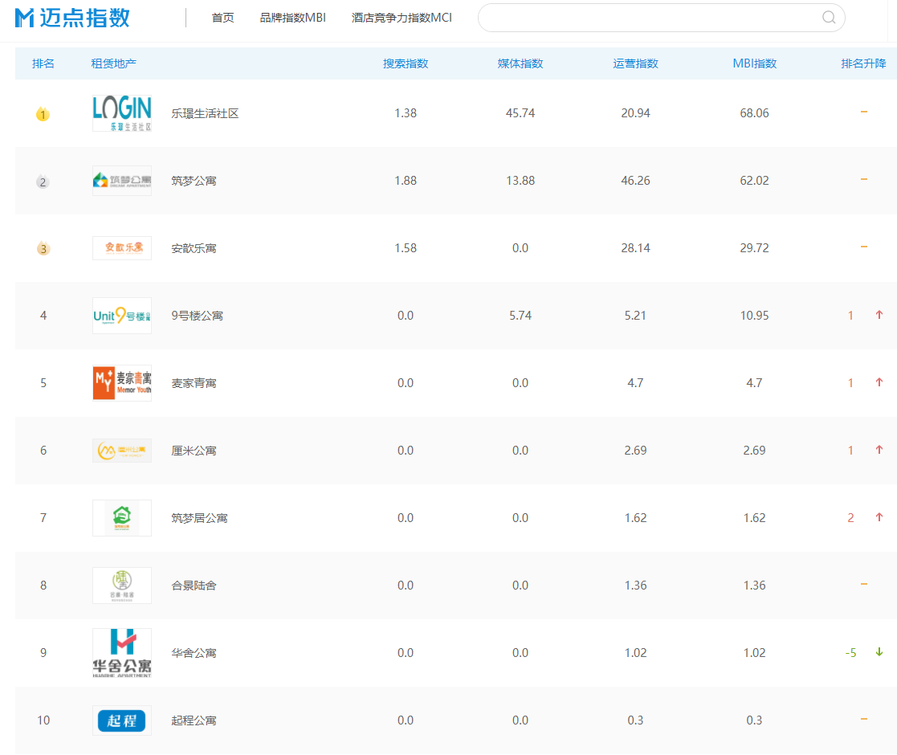This screenshot has height=755, width=897.
Task: Go to the 首页 menu item
Action: [222, 18]
